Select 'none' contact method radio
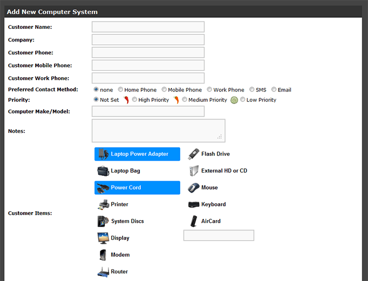The width and height of the screenshot is (368, 281). (96, 89)
